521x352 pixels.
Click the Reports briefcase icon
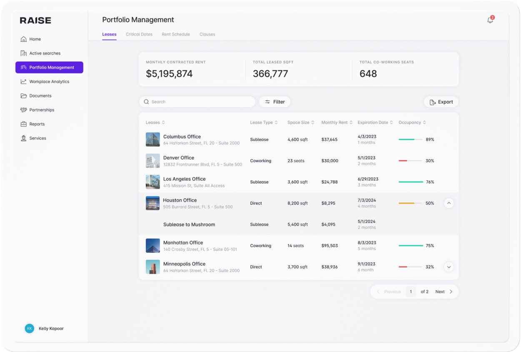coord(24,124)
